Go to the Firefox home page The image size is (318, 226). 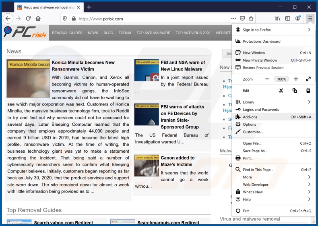coord(38,19)
